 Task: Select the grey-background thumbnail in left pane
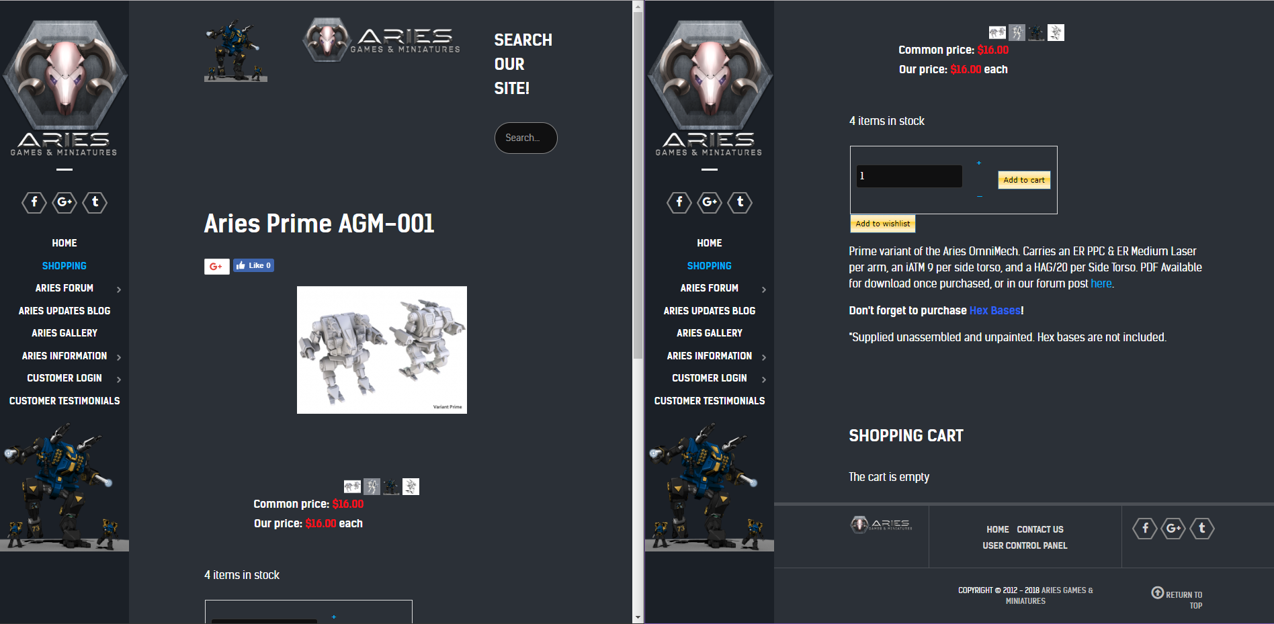coord(372,486)
